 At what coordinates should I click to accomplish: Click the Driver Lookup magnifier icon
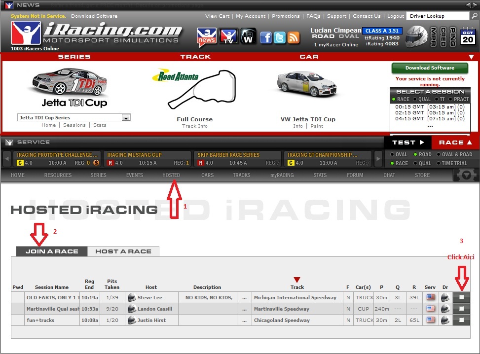(474, 16)
